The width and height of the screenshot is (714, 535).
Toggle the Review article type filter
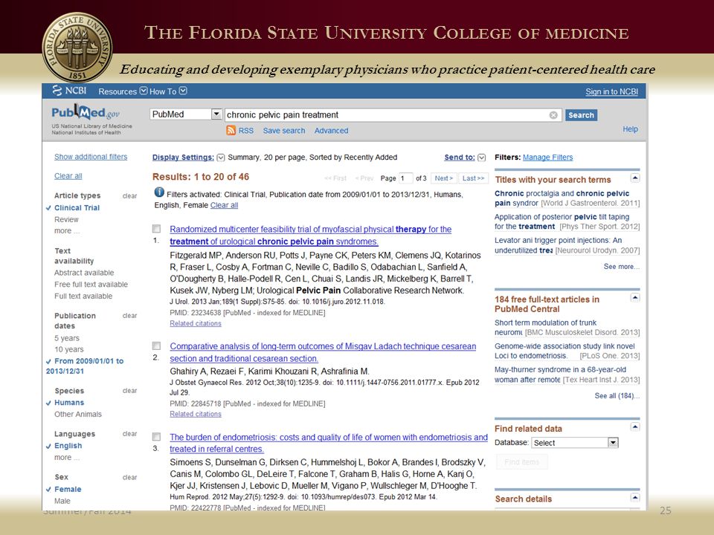[66, 219]
